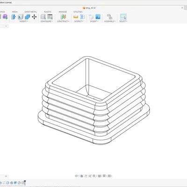Open Display Settings monitor icon
Viewport: 187px width, 187px height.
coord(100,176)
